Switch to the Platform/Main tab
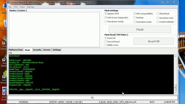This screenshot has width=185, height=104. 16,50
